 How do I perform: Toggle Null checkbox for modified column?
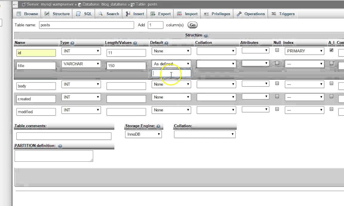click(x=277, y=109)
